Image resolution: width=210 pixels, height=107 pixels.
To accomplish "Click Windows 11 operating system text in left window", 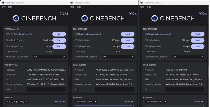I will pyautogui.click(x=47, y=84).
